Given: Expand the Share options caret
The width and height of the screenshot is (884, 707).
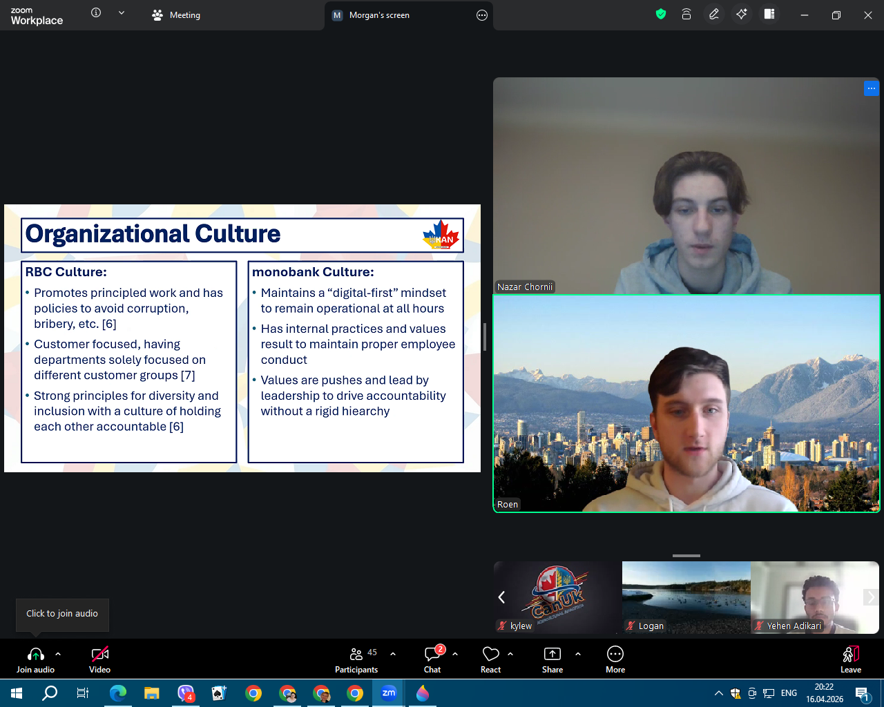Looking at the screenshot, I should tap(578, 653).
